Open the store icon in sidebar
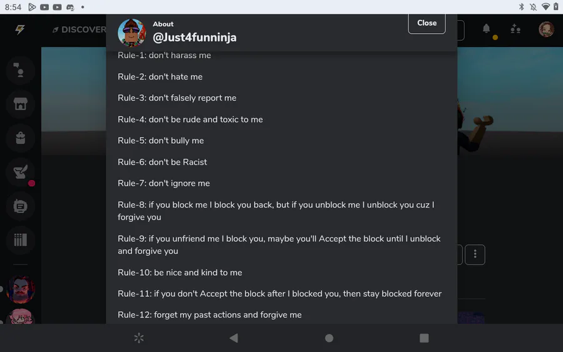This screenshot has width=563, height=352. 20,104
